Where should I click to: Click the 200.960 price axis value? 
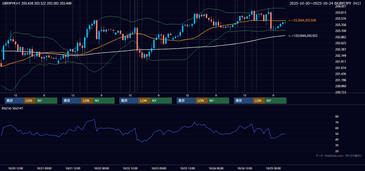(340, 86)
